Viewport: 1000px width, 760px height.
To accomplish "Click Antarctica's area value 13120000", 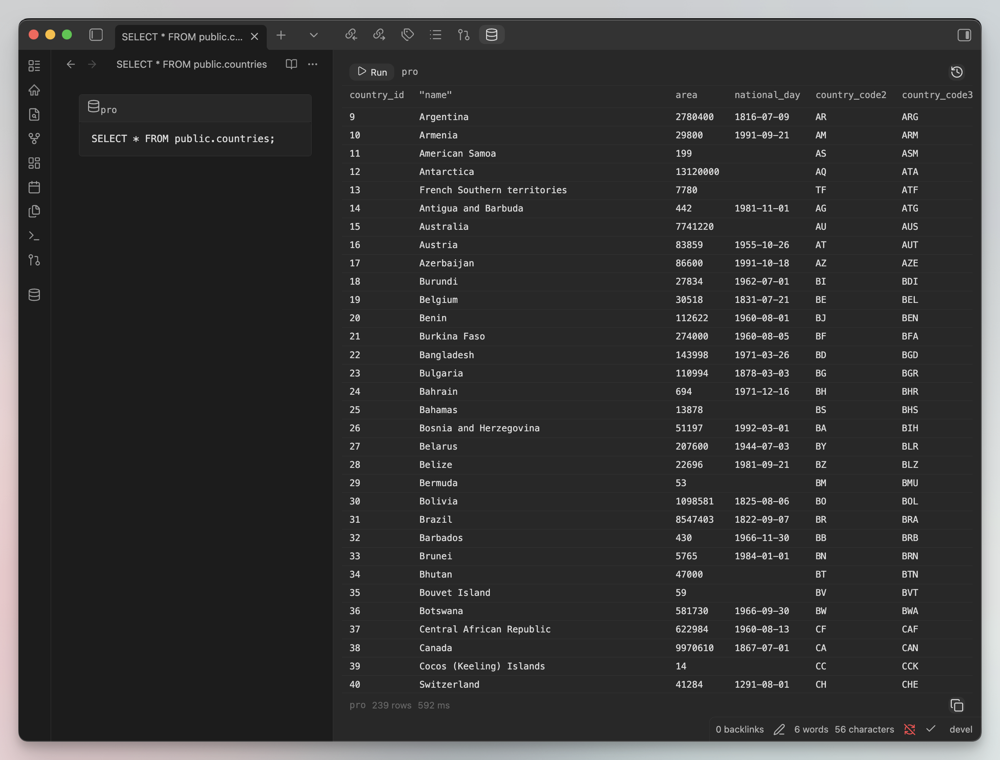I will 698,172.
